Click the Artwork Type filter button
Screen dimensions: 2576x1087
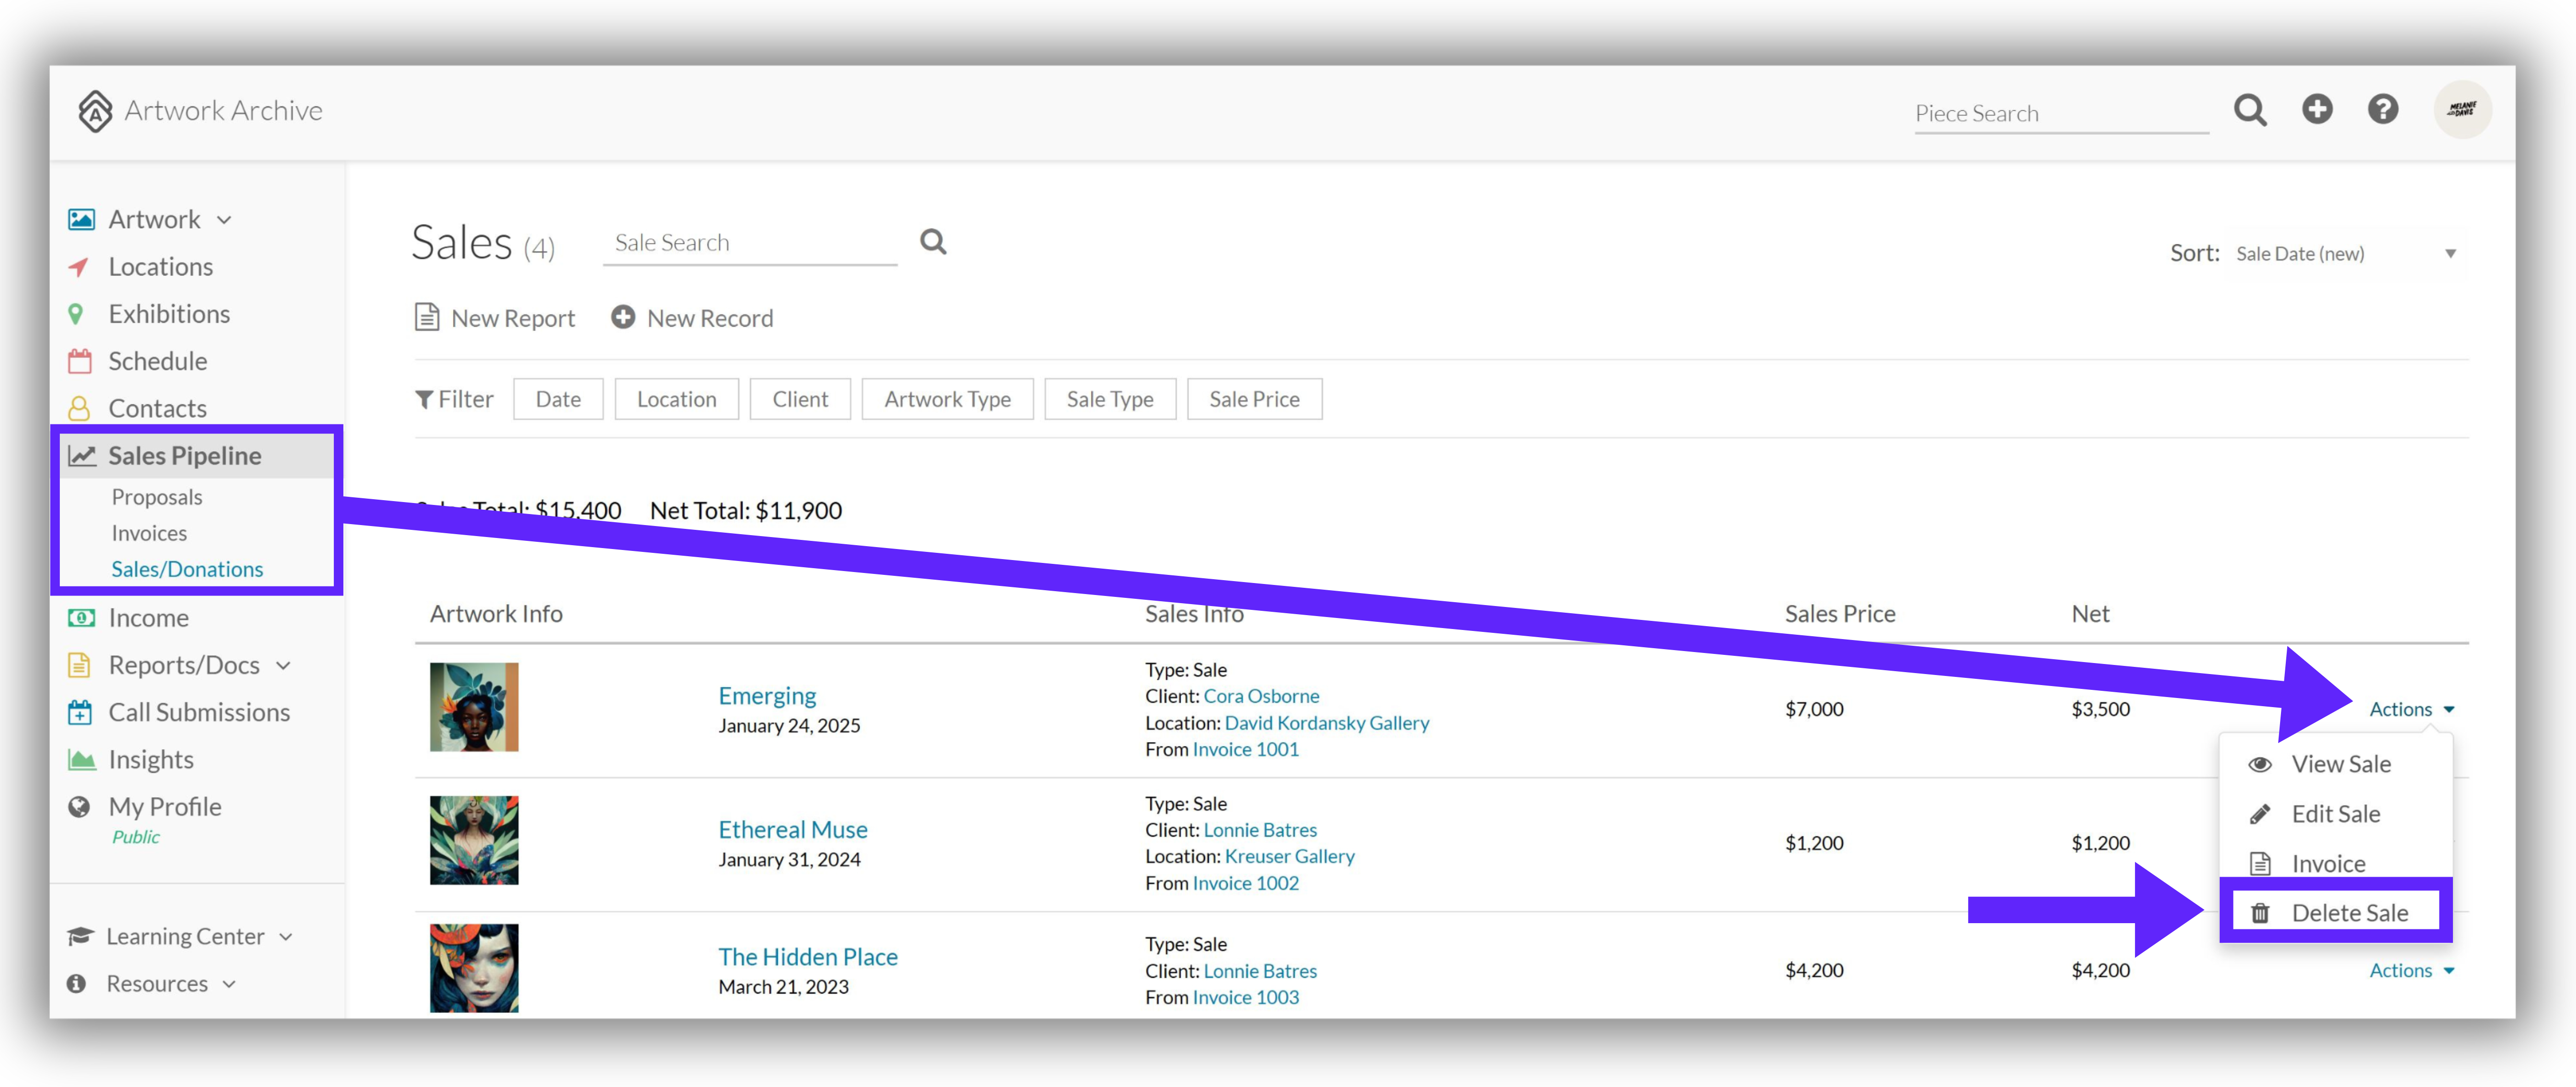[x=947, y=399]
